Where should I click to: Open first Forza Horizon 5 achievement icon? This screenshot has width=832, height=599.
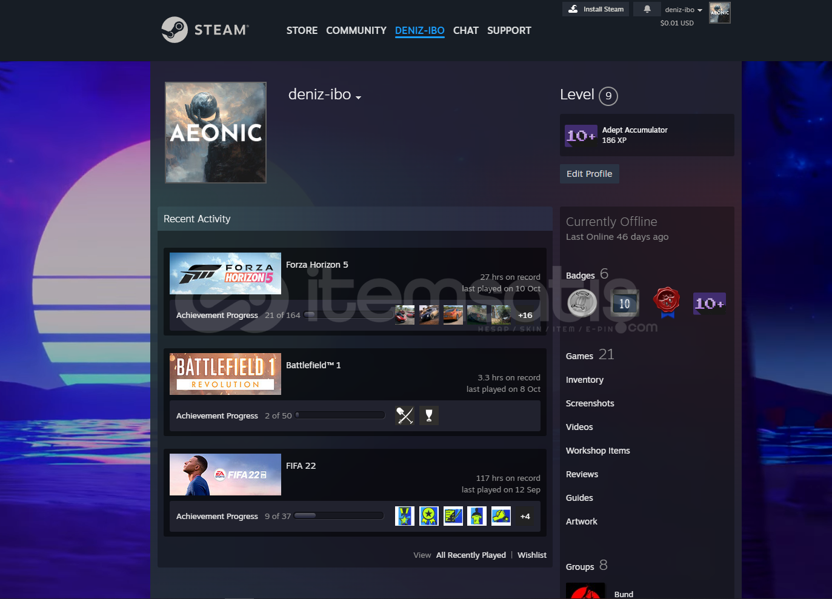pos(405,315)
